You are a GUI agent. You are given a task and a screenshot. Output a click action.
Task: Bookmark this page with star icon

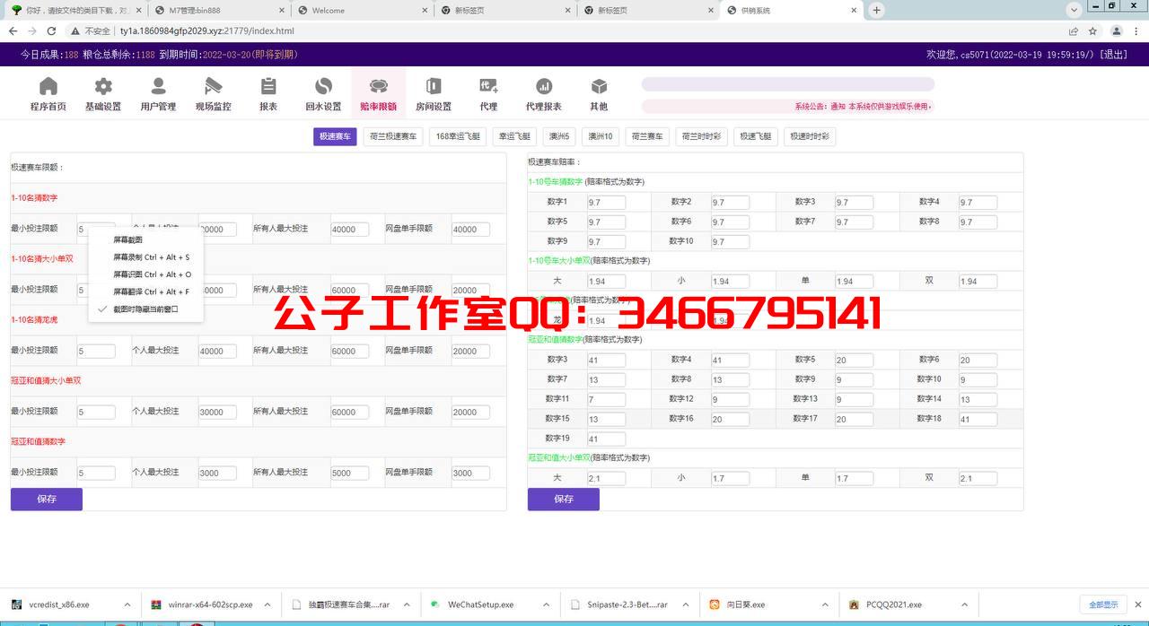[1092, 30]
